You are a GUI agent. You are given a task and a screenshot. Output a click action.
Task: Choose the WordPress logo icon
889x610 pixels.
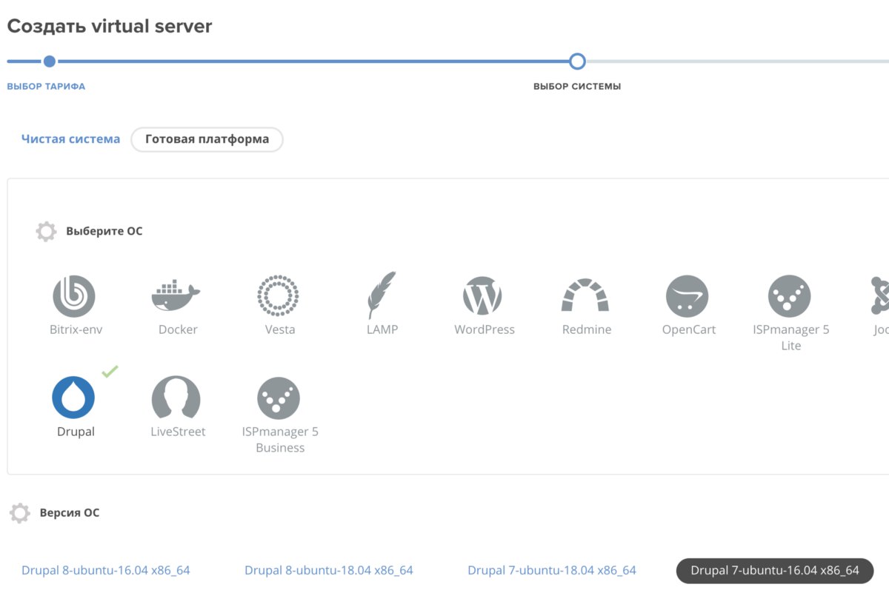[483, 296]
